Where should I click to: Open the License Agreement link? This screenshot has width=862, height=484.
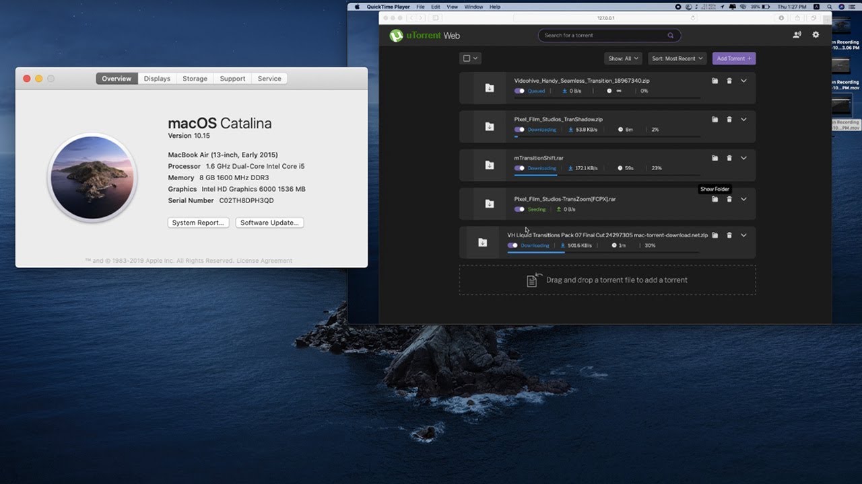(264, 261)
